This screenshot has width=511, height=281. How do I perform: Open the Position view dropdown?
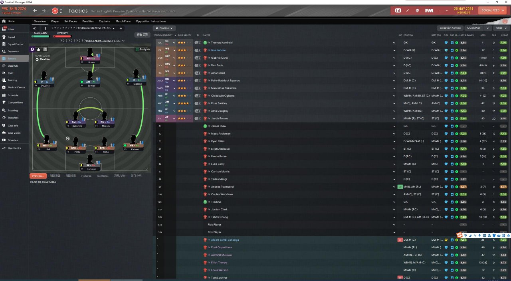coord(164,28)
